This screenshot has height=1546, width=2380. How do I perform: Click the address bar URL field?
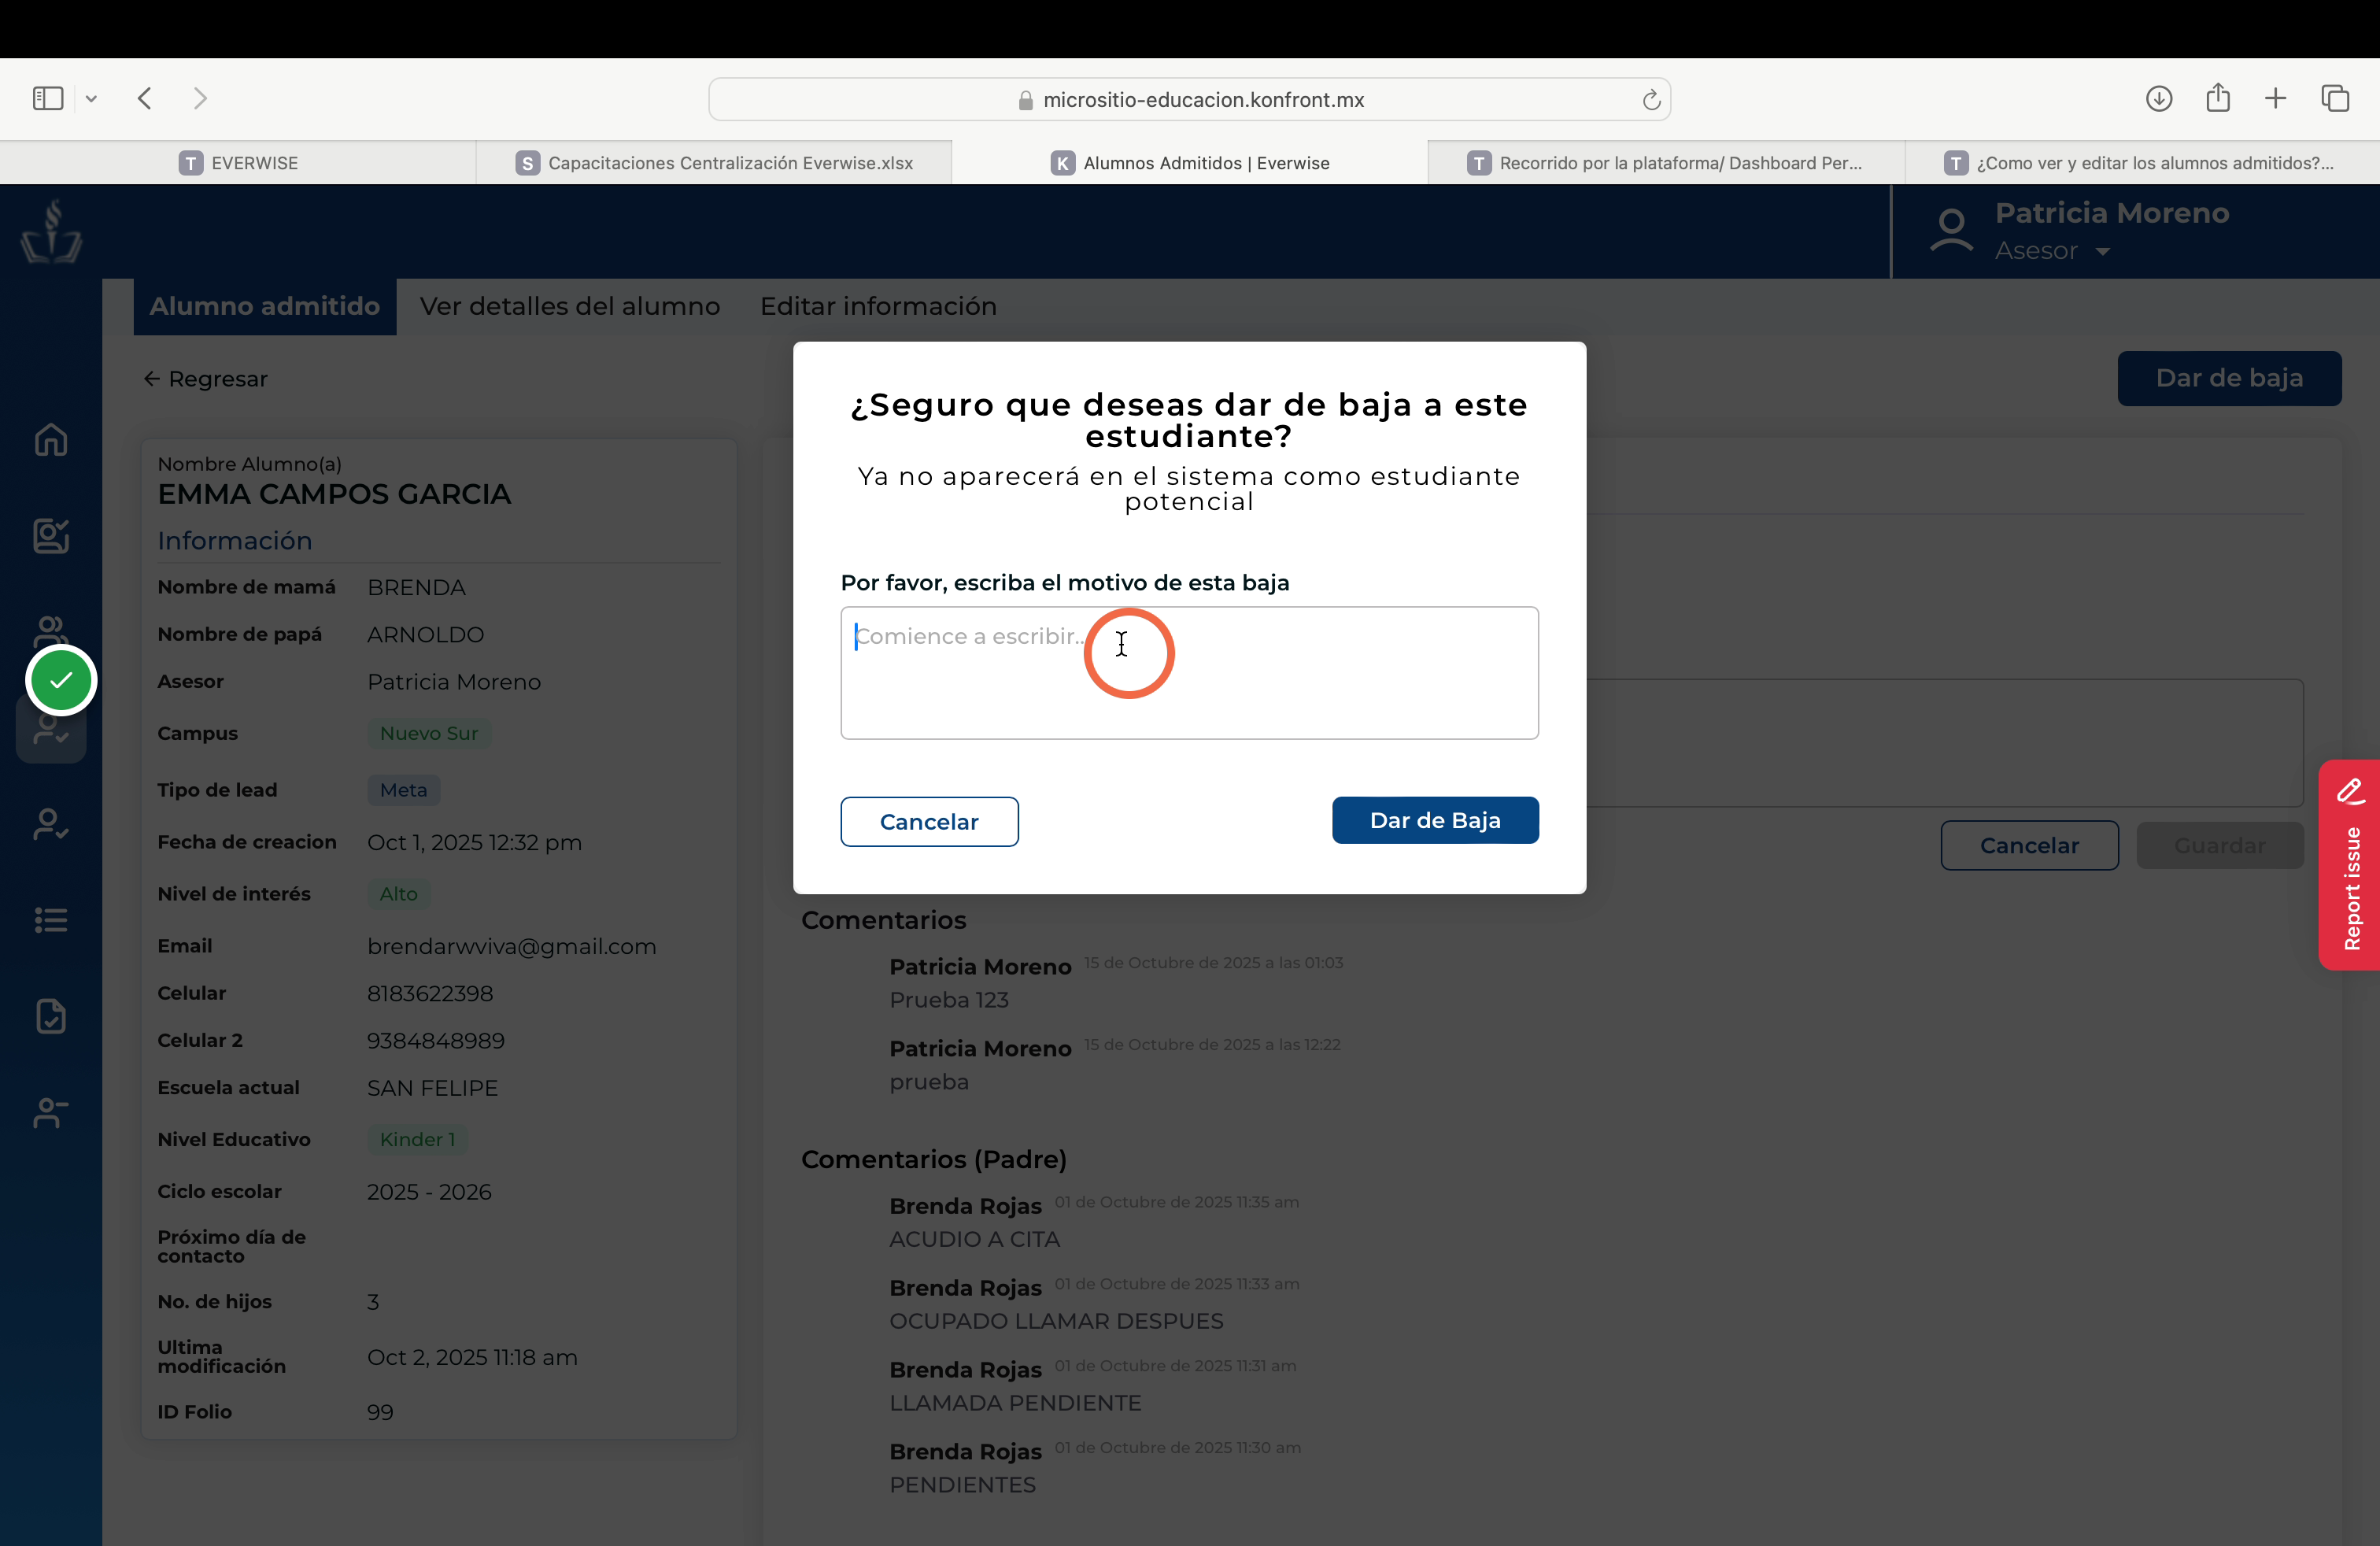click(1189, 99)
